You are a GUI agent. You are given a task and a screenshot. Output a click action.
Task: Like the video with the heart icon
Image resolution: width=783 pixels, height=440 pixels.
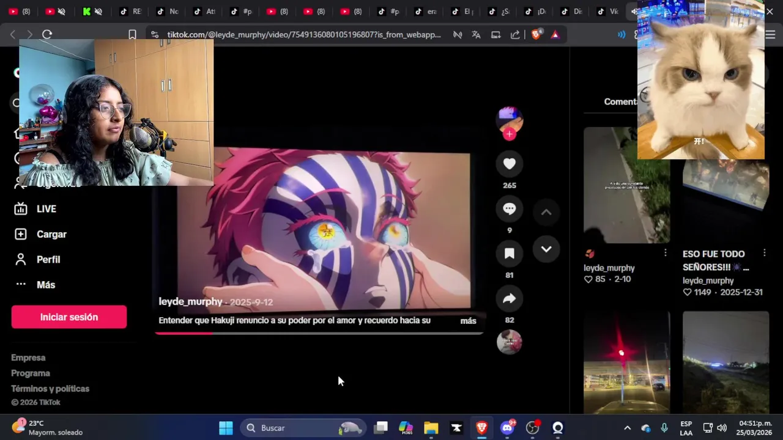510,163
